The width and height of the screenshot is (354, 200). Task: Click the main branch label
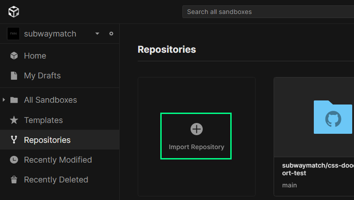click(289, 185)
